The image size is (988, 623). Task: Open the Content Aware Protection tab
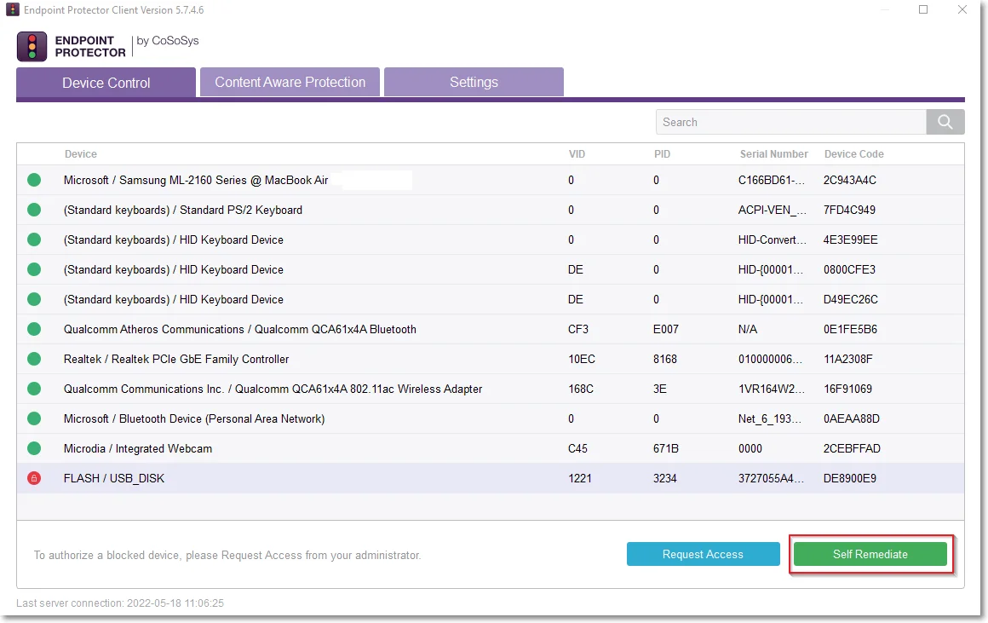(x=290, y=82)
